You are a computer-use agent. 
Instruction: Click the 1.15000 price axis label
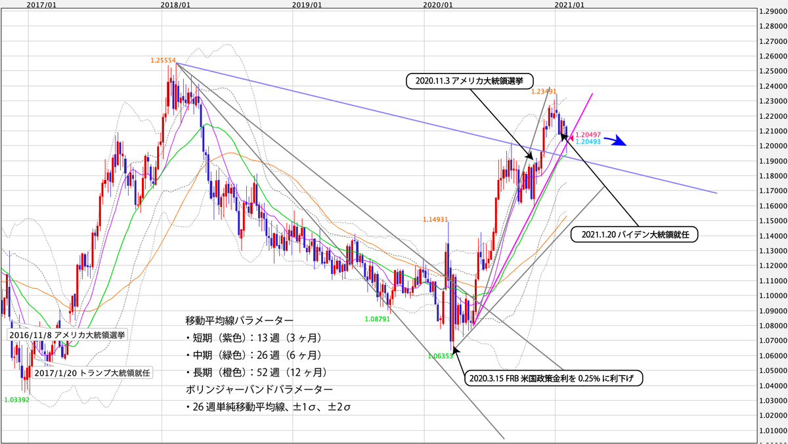772,221
